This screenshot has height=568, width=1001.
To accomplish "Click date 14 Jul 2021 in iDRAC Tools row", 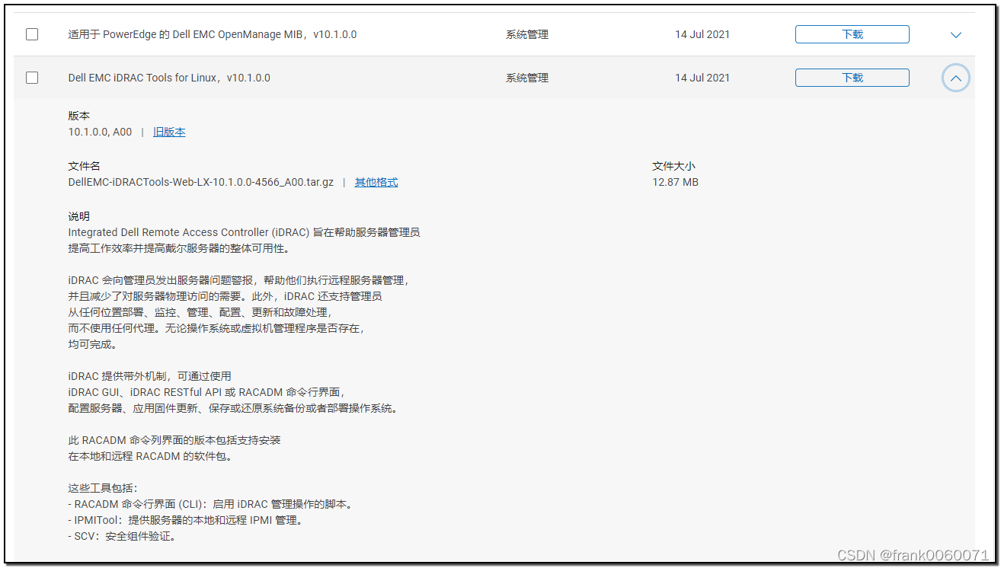I will tap(702, 78).
